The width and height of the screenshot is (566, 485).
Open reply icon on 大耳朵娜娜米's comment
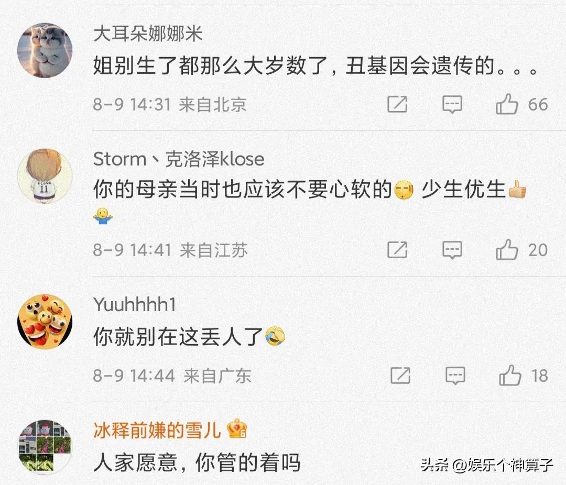coord(452,105)
